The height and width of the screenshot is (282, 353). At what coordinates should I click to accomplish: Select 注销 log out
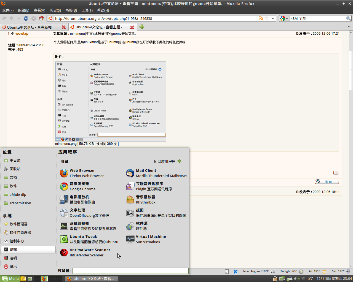(x=28, y=258)
